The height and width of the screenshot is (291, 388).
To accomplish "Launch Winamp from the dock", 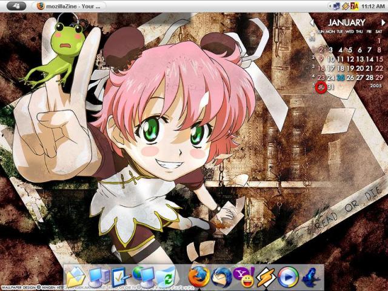I will [x=266, y=278].
